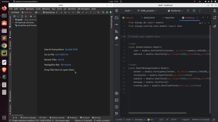Click more tool windows ellipsis
The image size is (218, 122).
116,45
